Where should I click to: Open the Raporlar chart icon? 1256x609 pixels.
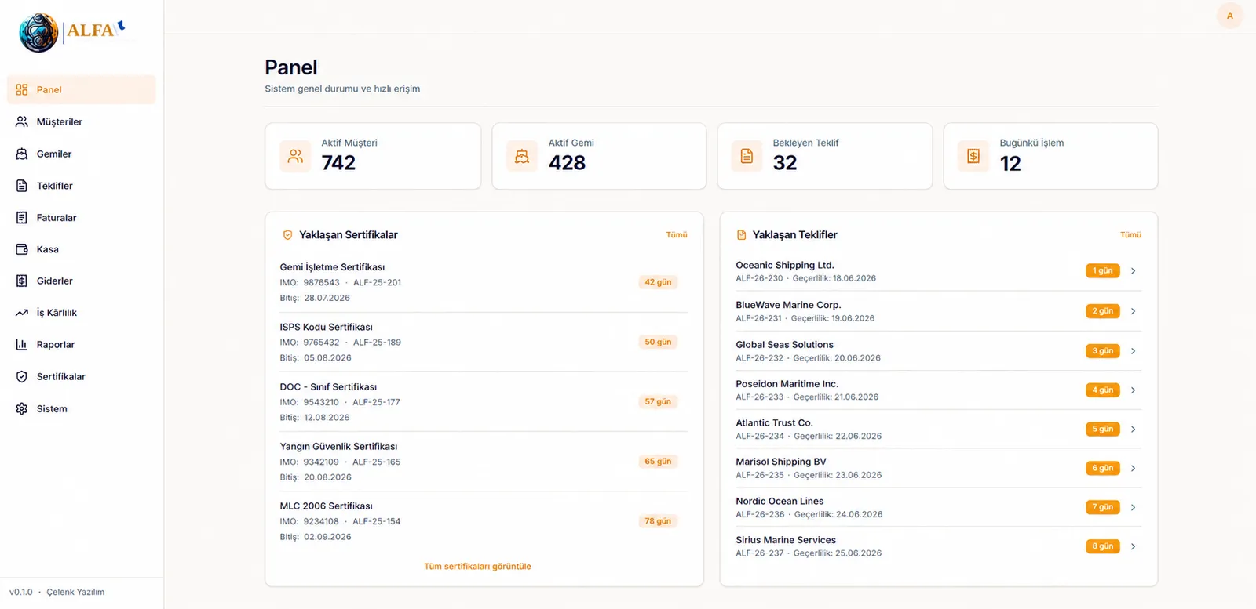[x=22, y=344]
